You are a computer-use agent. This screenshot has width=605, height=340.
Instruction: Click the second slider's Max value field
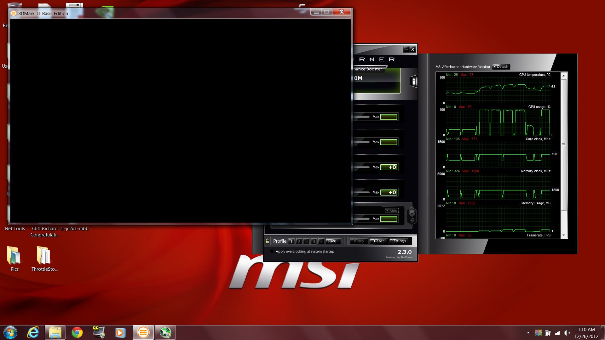(x=389, y=142)
